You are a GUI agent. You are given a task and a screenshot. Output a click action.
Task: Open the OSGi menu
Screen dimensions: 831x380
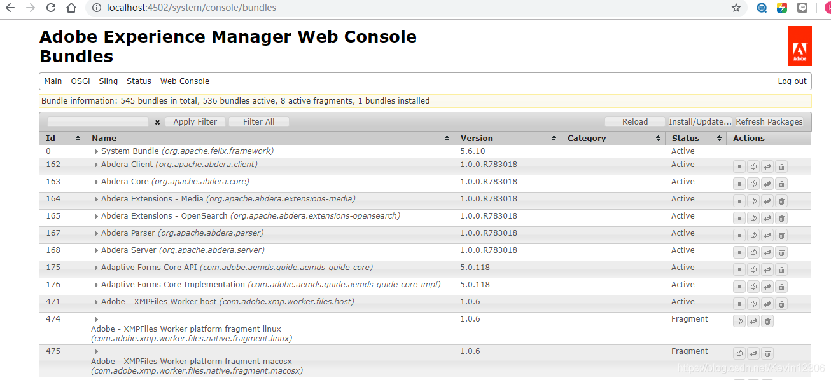tap(80, 81)
